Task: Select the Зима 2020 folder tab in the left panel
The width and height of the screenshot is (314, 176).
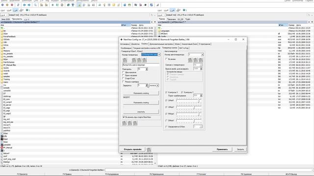Action: tap(5, 19)
